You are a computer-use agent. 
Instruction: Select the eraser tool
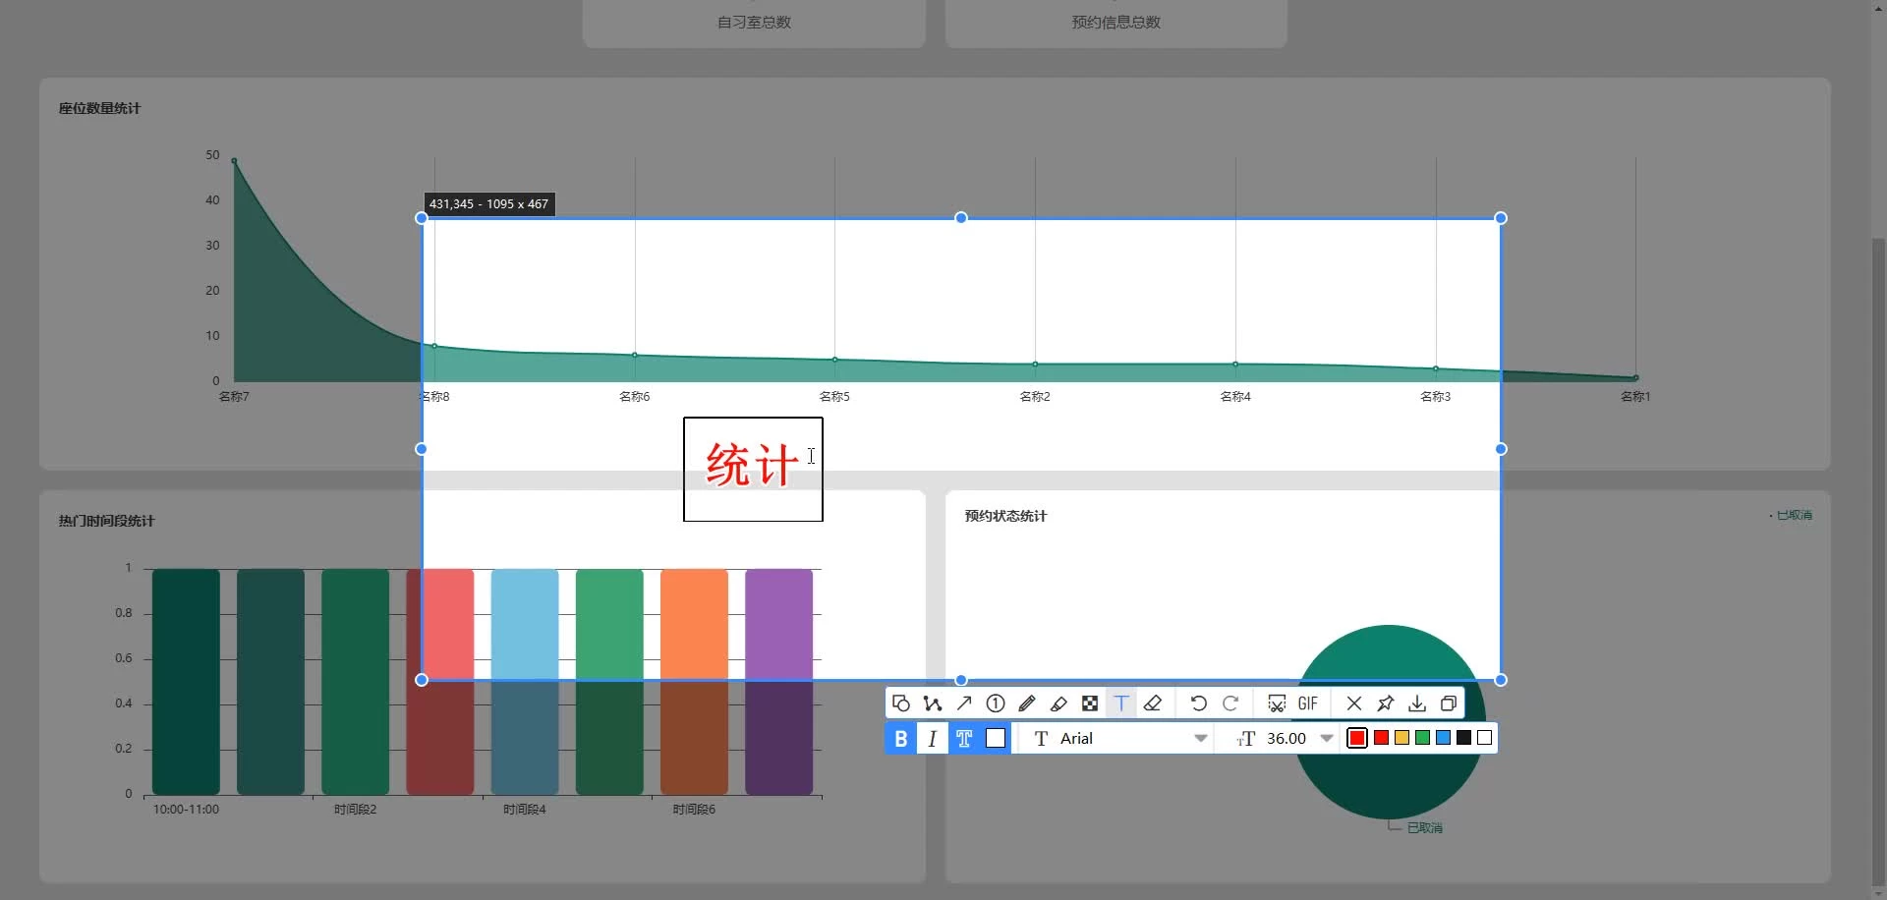[x=1153, y=703]
